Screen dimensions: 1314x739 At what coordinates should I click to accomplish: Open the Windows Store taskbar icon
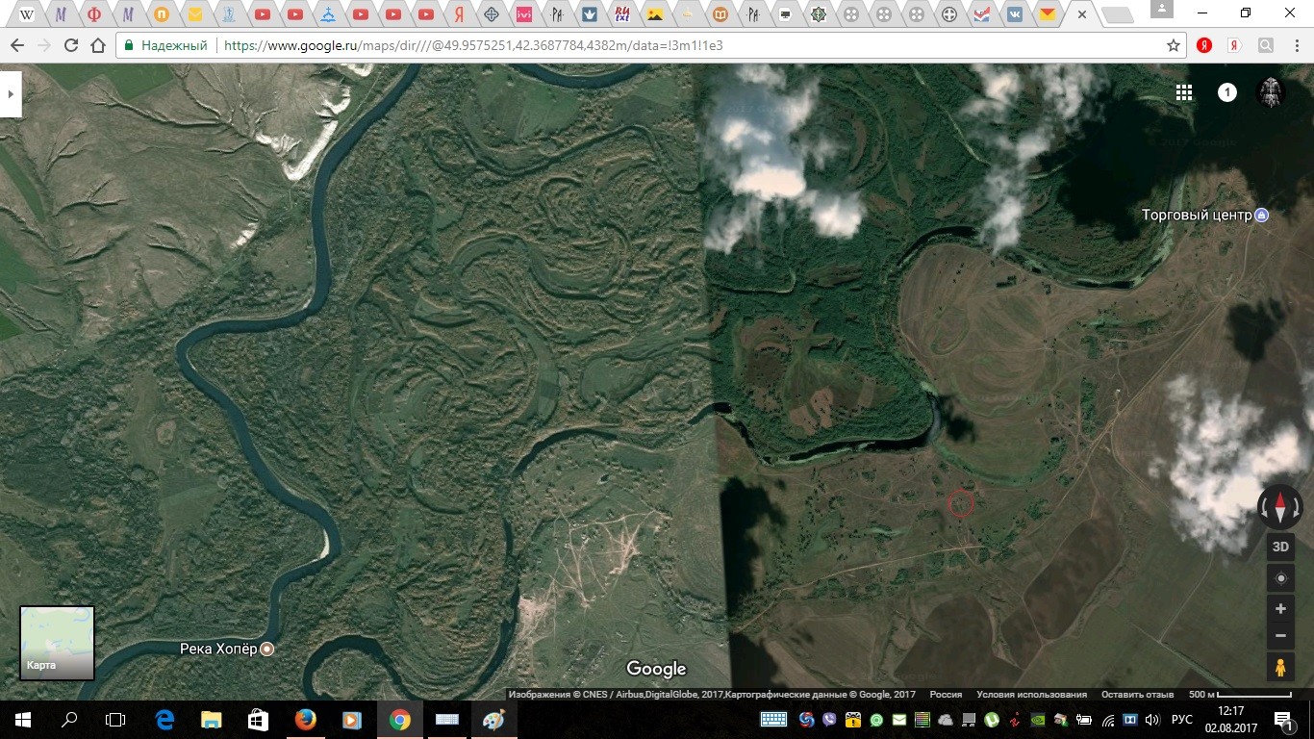pyautogui.click(x=258, y=719)
